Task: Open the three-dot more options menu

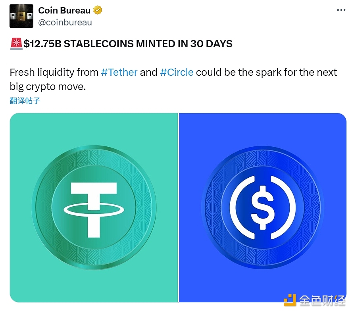Action: tap(341, 10)
